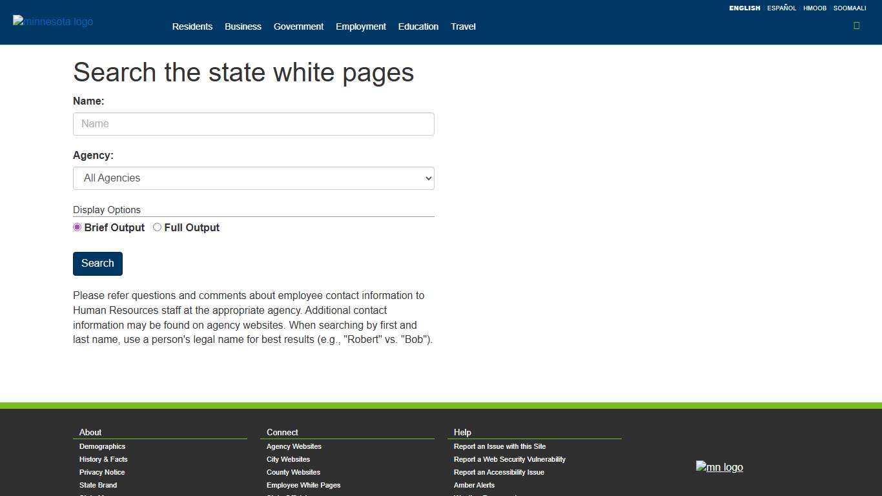Open the Government menu
The height and width of the screenshot is (496, 882).
298,26
